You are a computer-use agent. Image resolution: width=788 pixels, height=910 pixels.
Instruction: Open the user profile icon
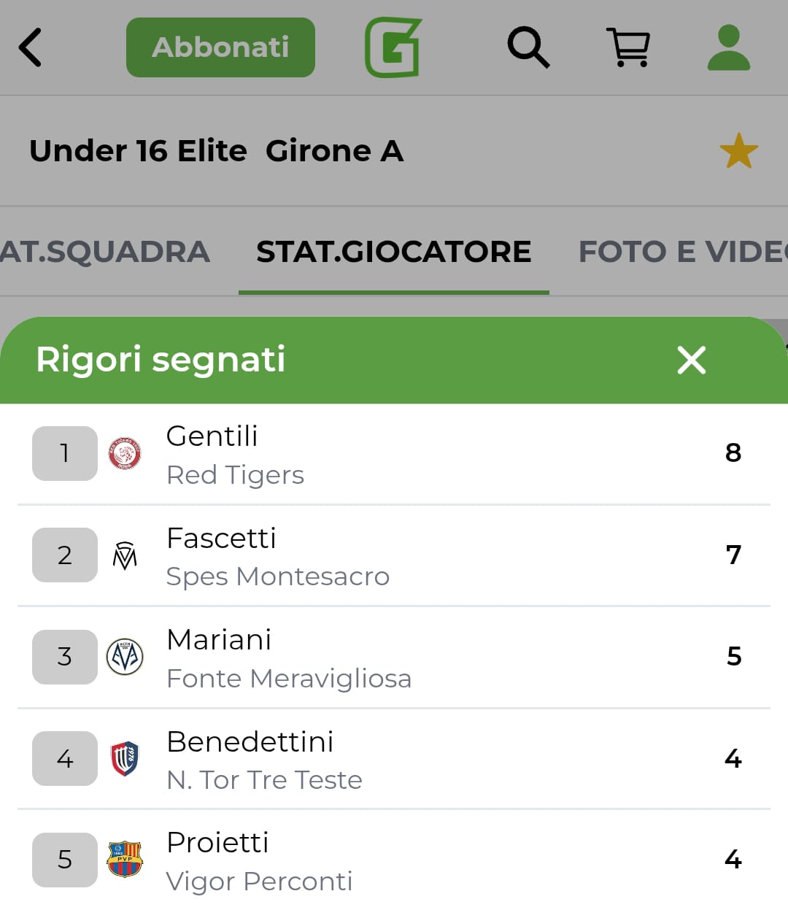728,47
